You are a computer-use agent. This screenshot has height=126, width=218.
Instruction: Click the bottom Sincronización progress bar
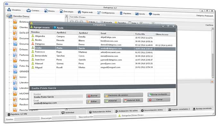pos(105,116)
